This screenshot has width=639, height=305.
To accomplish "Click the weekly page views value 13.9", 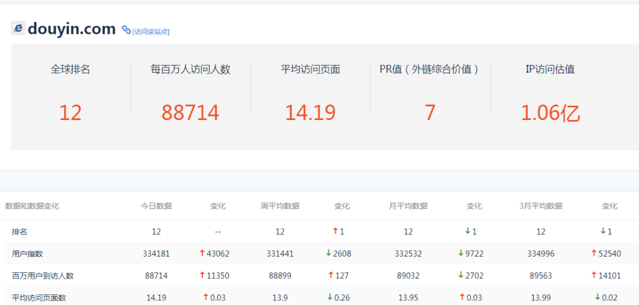I will tap(280, 298).
